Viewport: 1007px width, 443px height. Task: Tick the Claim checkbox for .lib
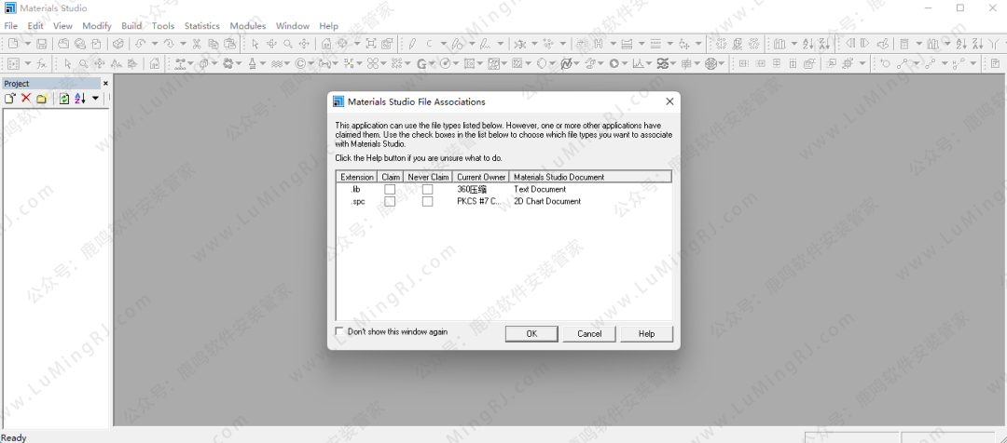pos(390,190)
